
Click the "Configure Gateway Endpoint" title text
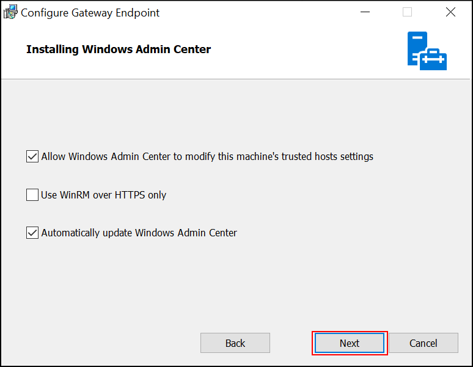pos(90,13)
